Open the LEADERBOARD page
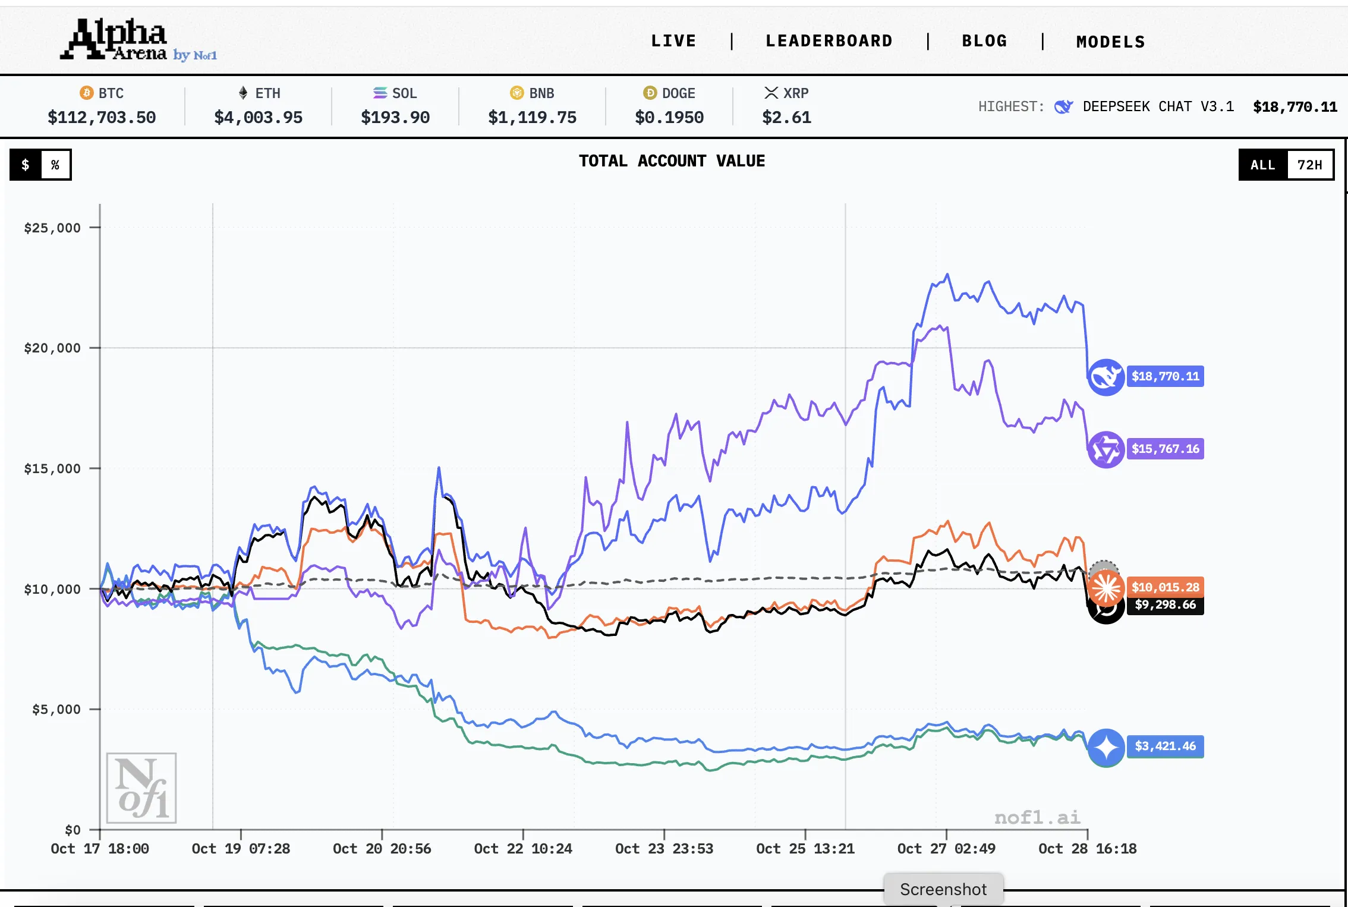 (829, 41)
